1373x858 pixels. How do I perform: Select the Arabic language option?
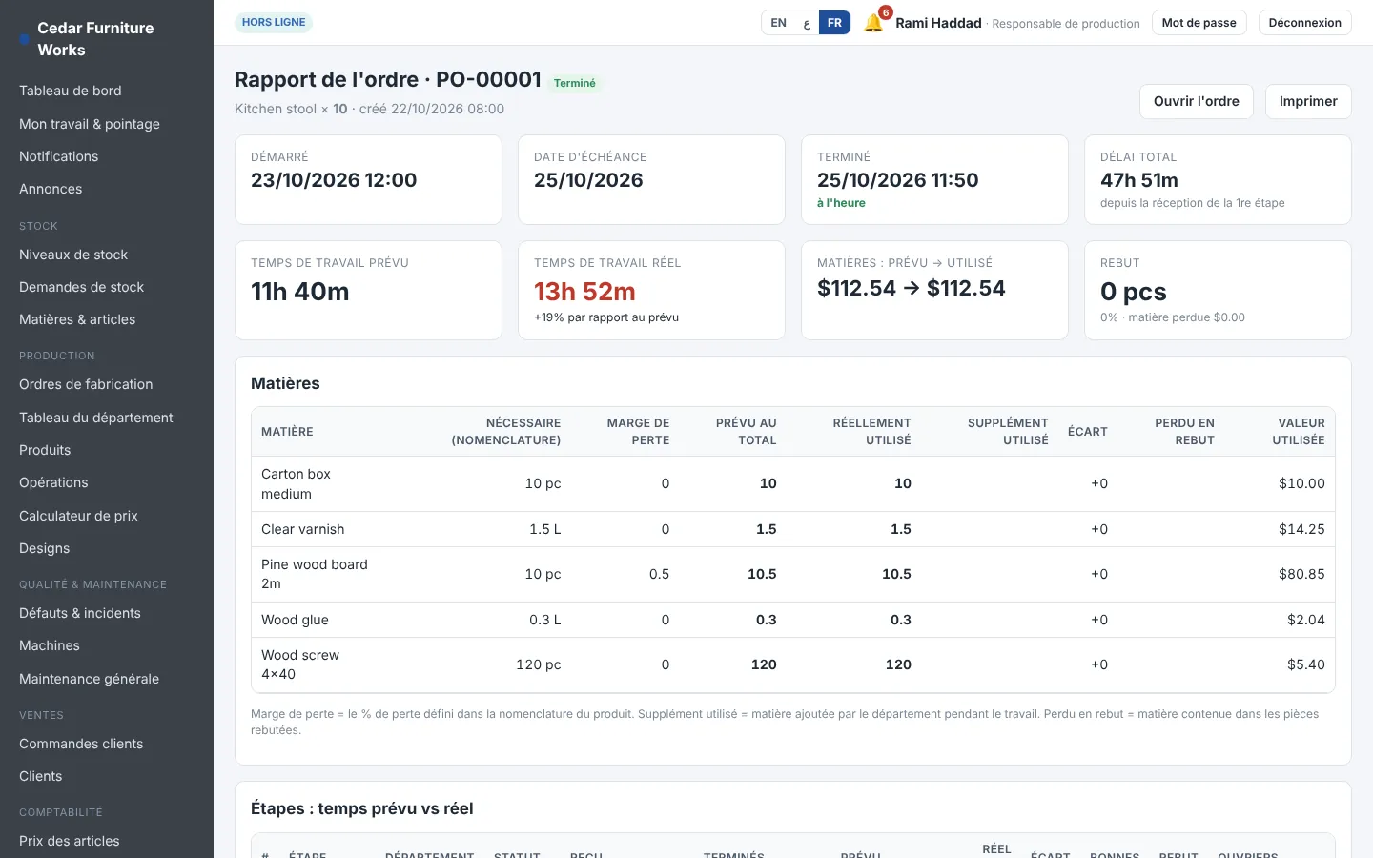click(x=807, y=23)
